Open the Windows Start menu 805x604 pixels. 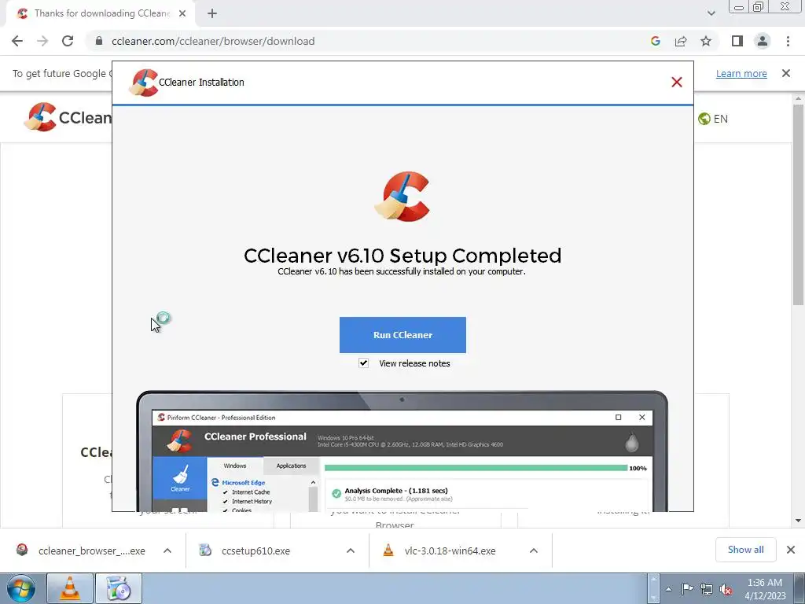21,588
